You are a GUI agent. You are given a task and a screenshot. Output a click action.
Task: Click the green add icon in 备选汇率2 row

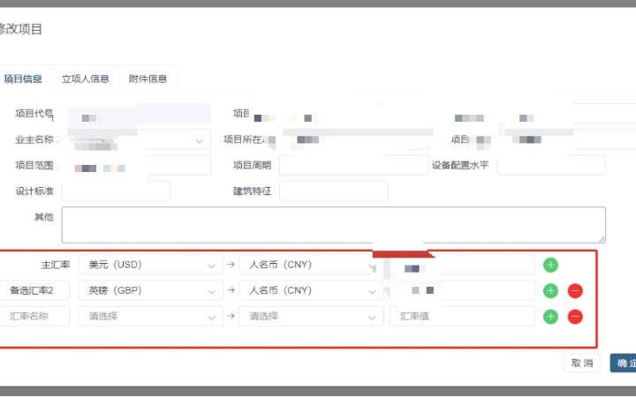pos(550,290)
